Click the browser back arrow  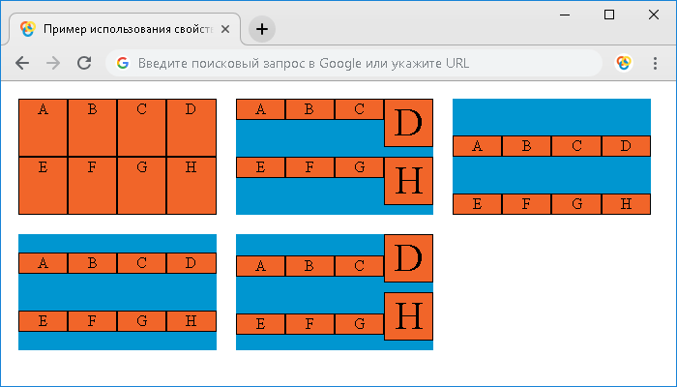[22, 63]
